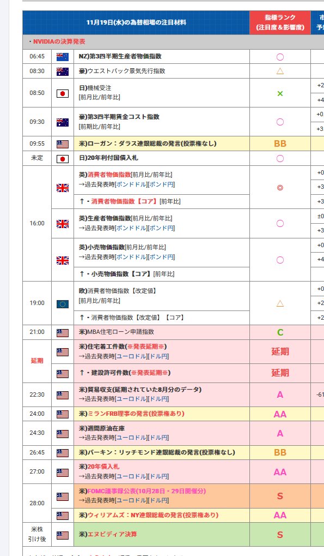Click the US flag beside FOMC議事録公表
Screen dimensions: 324x556
pyautogui.click(x=63, y=497)
